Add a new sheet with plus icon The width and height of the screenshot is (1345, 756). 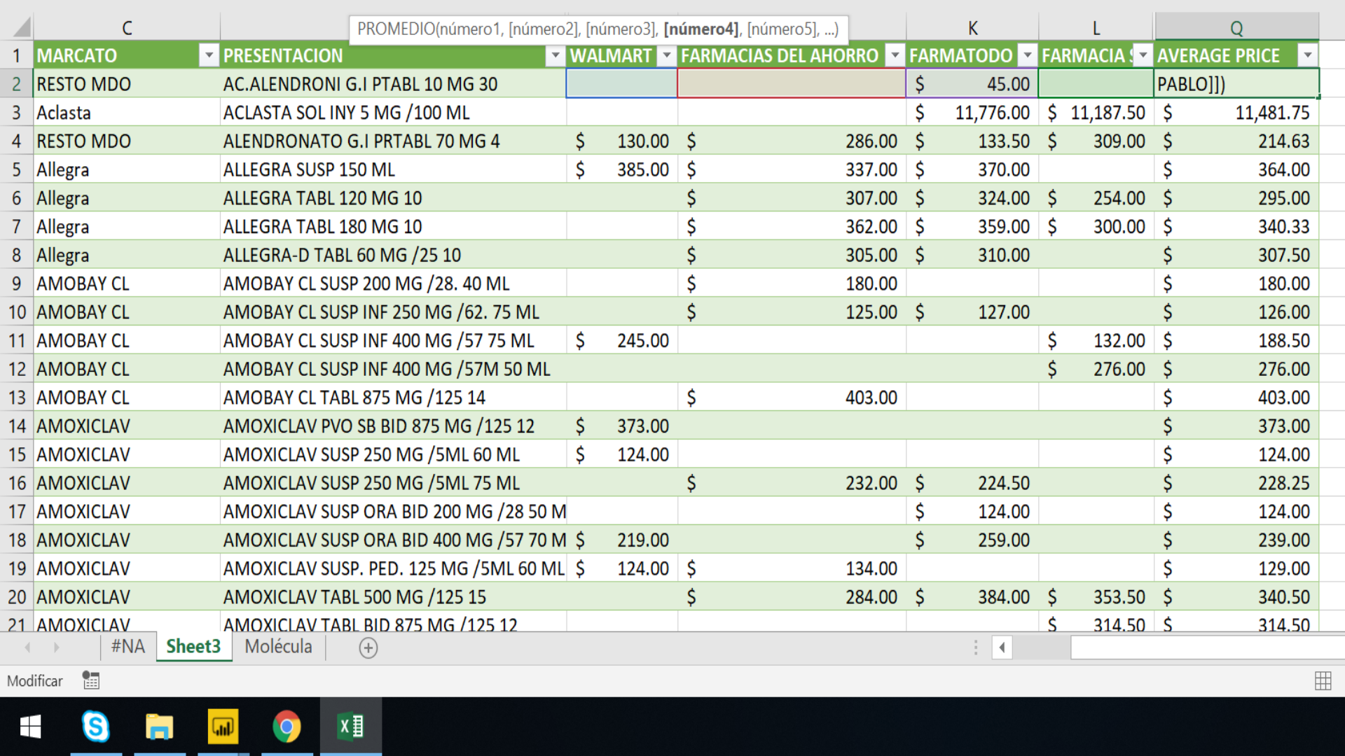(x=368, y=647)
